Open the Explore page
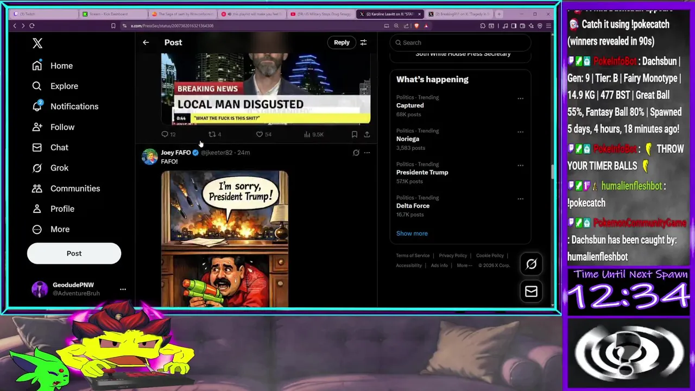 55,86
